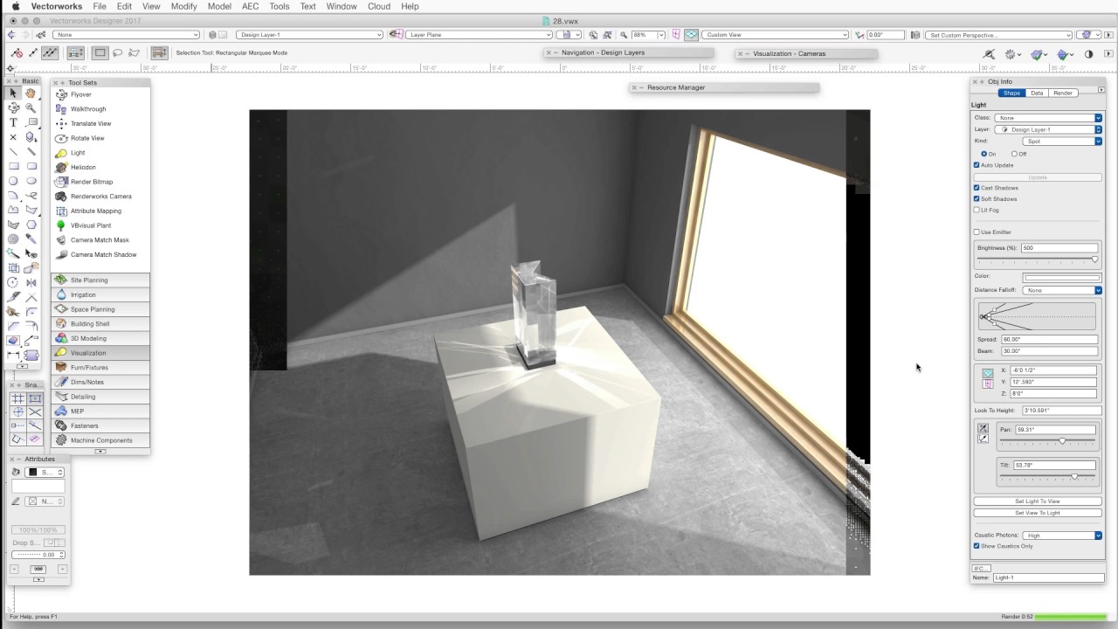Image resolution: width=1118 pixels, height=629 pixels.
Task: Open the 3D Modeling tool set
Action: (100, 338)
